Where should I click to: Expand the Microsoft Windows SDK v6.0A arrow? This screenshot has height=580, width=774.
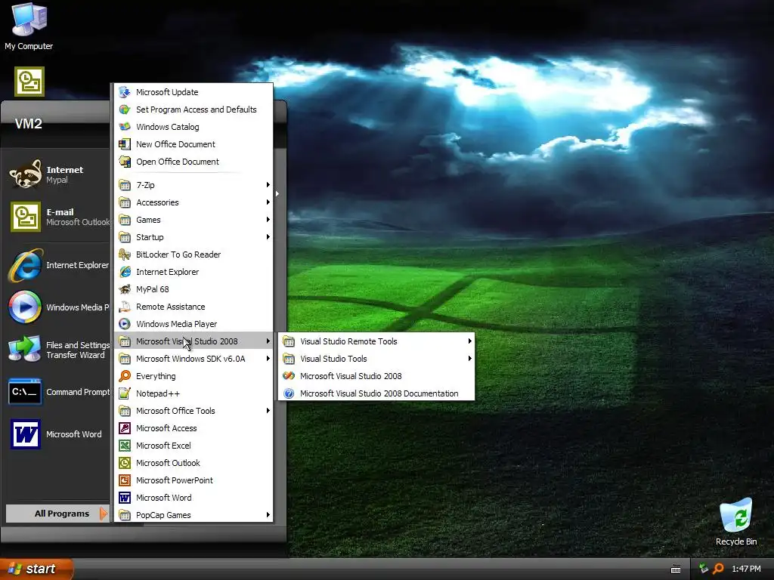(x=268, y=359)
